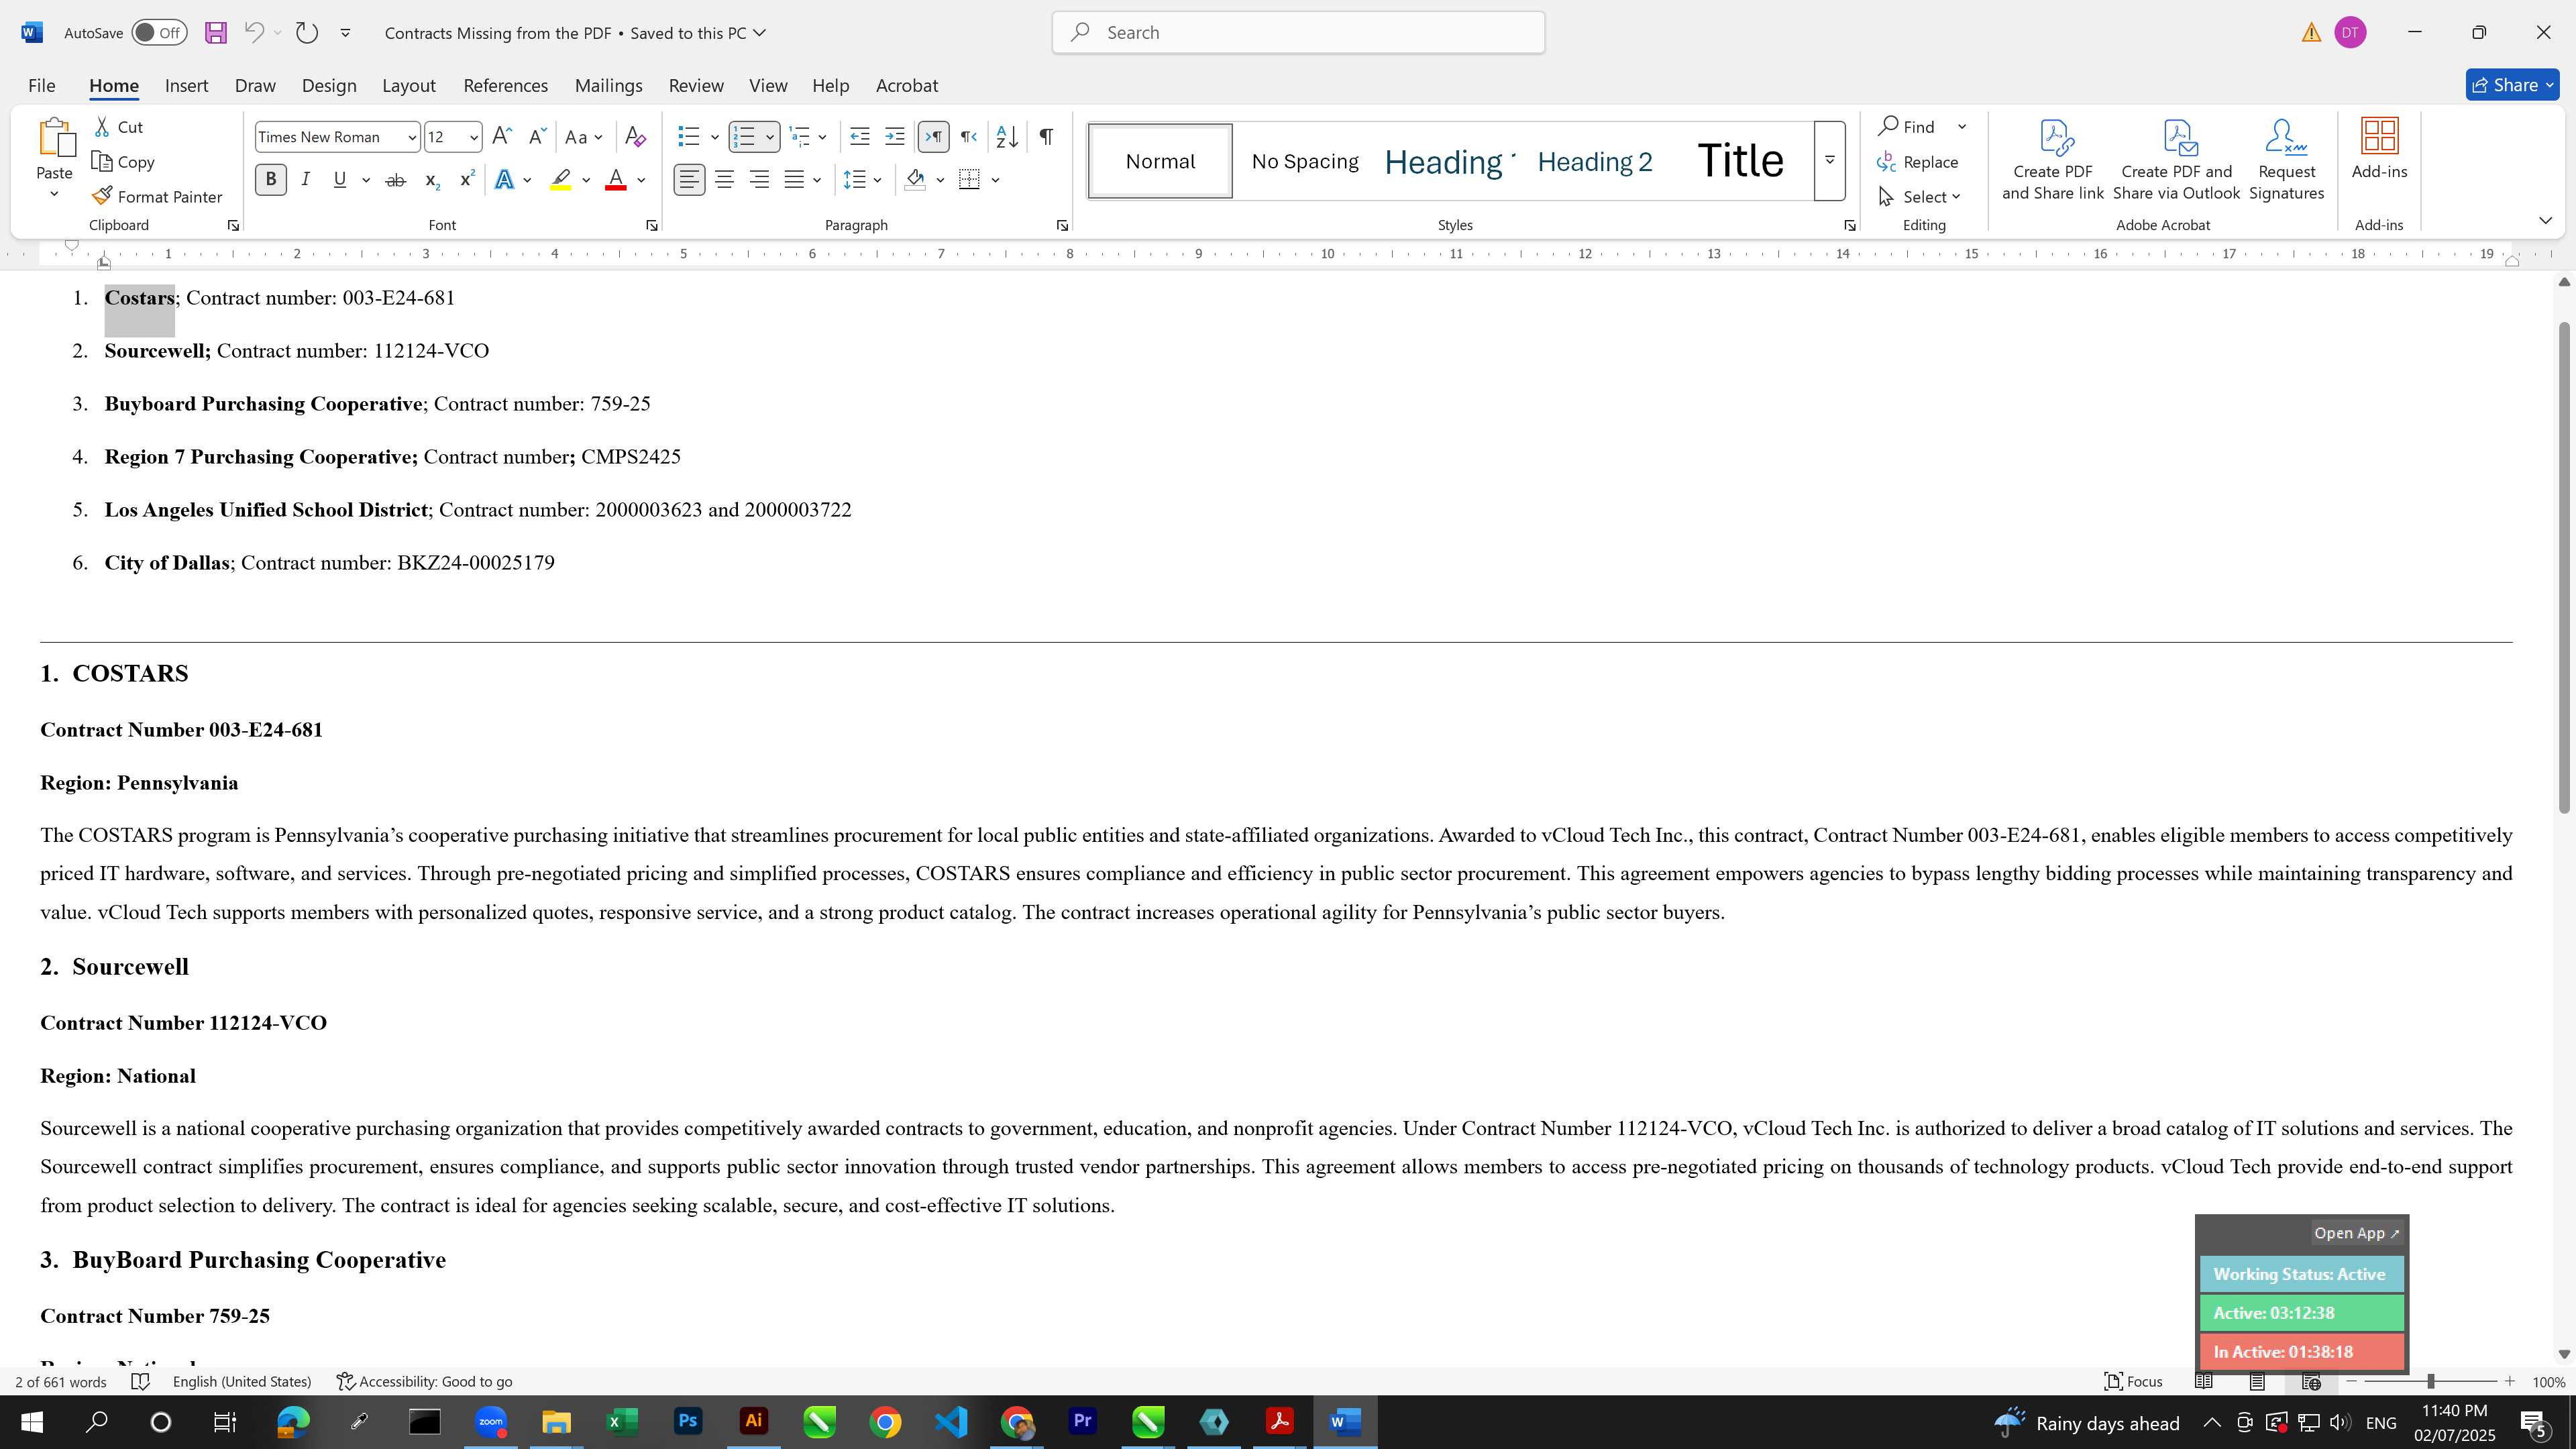Apply bullet list icon

point(688,137)
